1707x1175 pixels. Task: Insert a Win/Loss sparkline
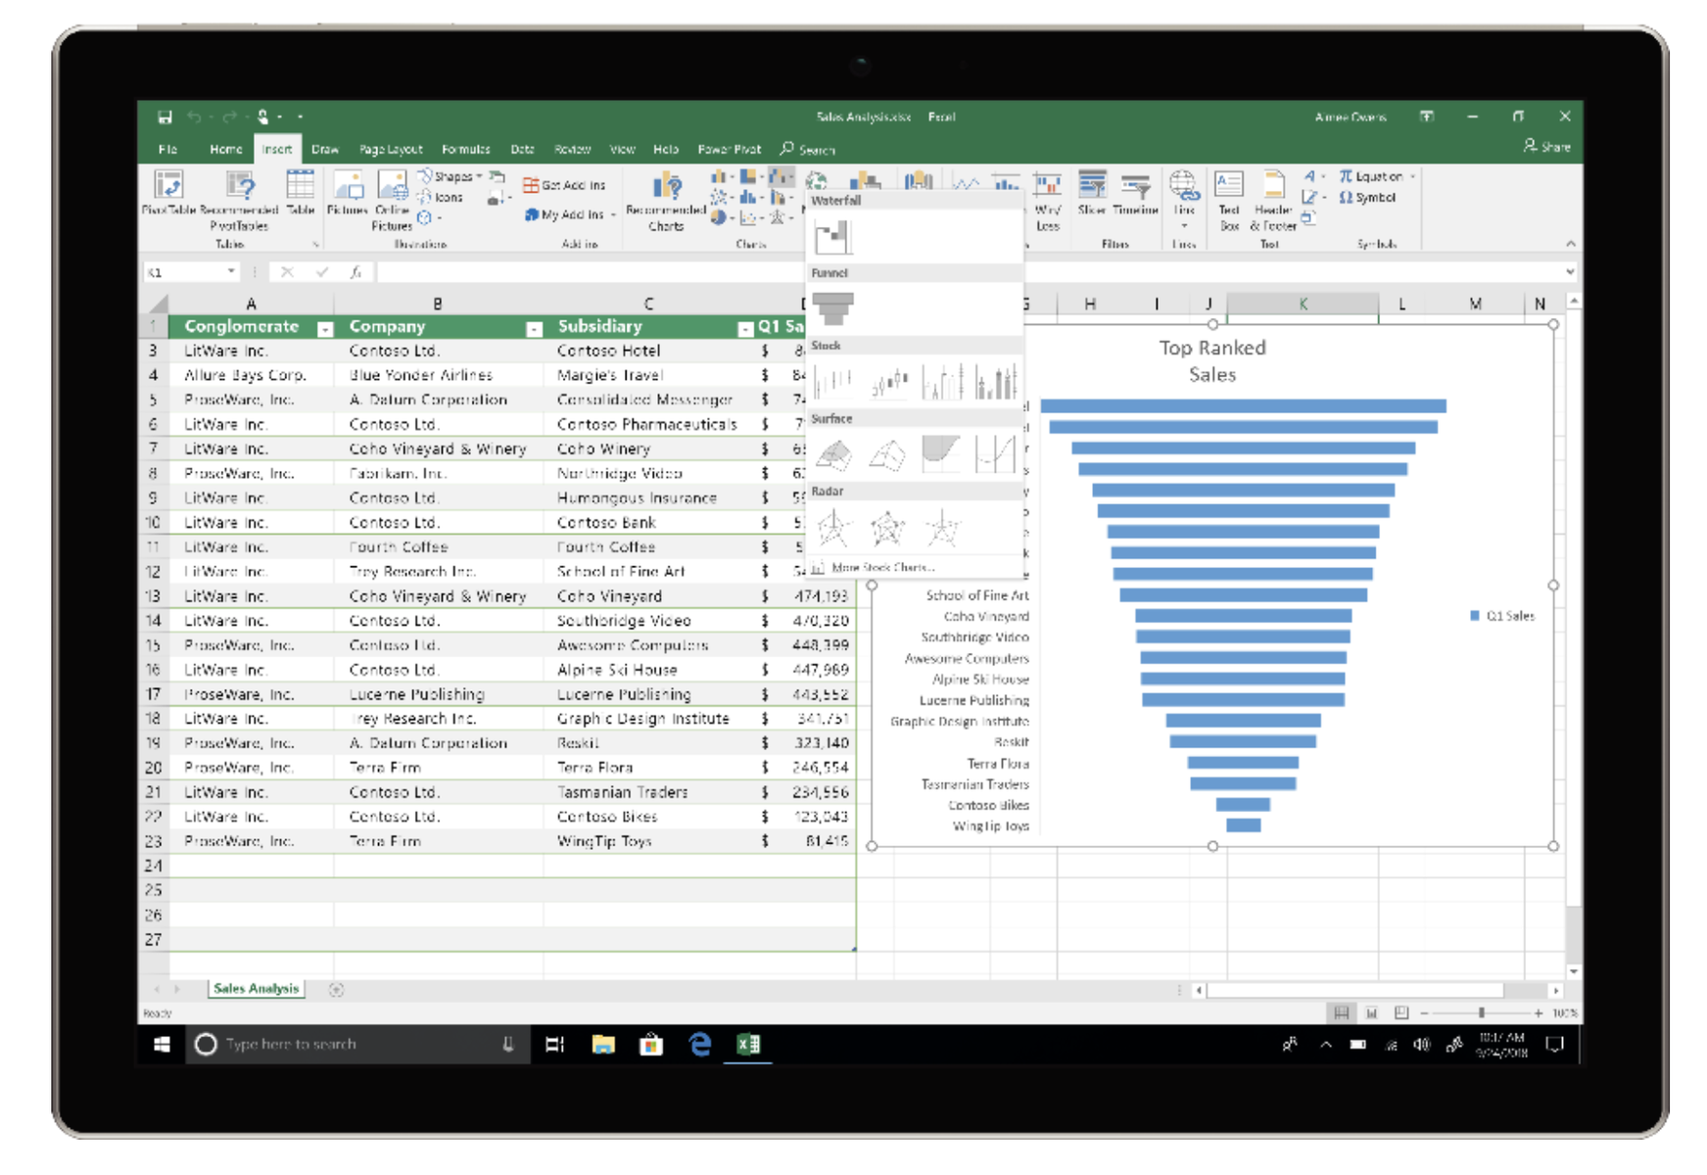pyautogui.click(x=1047, y=201)
